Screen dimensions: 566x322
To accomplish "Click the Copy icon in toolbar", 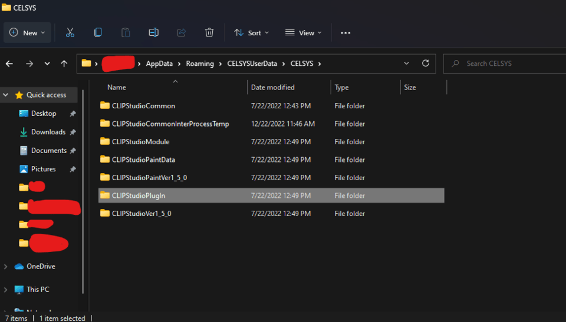I will (x=98, y=33).
